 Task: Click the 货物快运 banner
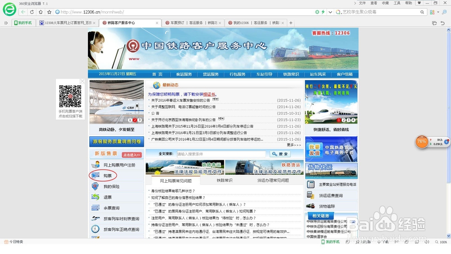click(331, 171)
